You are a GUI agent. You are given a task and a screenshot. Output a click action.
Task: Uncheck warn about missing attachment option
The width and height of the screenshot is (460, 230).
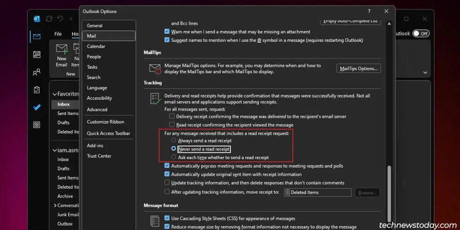pos(167,31)
